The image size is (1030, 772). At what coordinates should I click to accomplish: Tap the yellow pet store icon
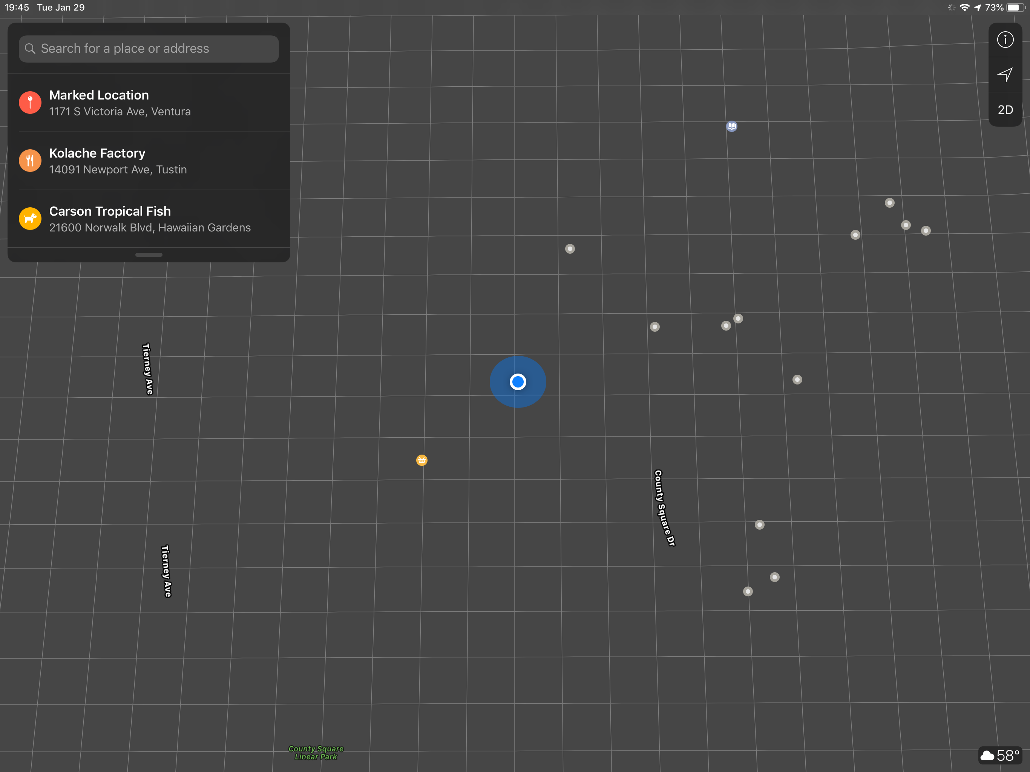pos(30,218)
